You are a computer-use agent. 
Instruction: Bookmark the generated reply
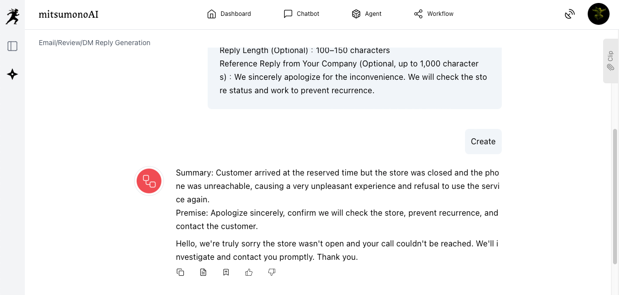tap(226, 272)
